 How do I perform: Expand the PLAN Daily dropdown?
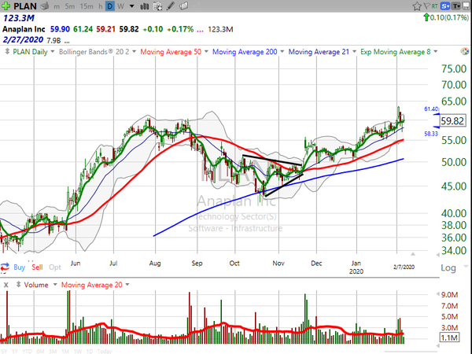click(53, 51)
